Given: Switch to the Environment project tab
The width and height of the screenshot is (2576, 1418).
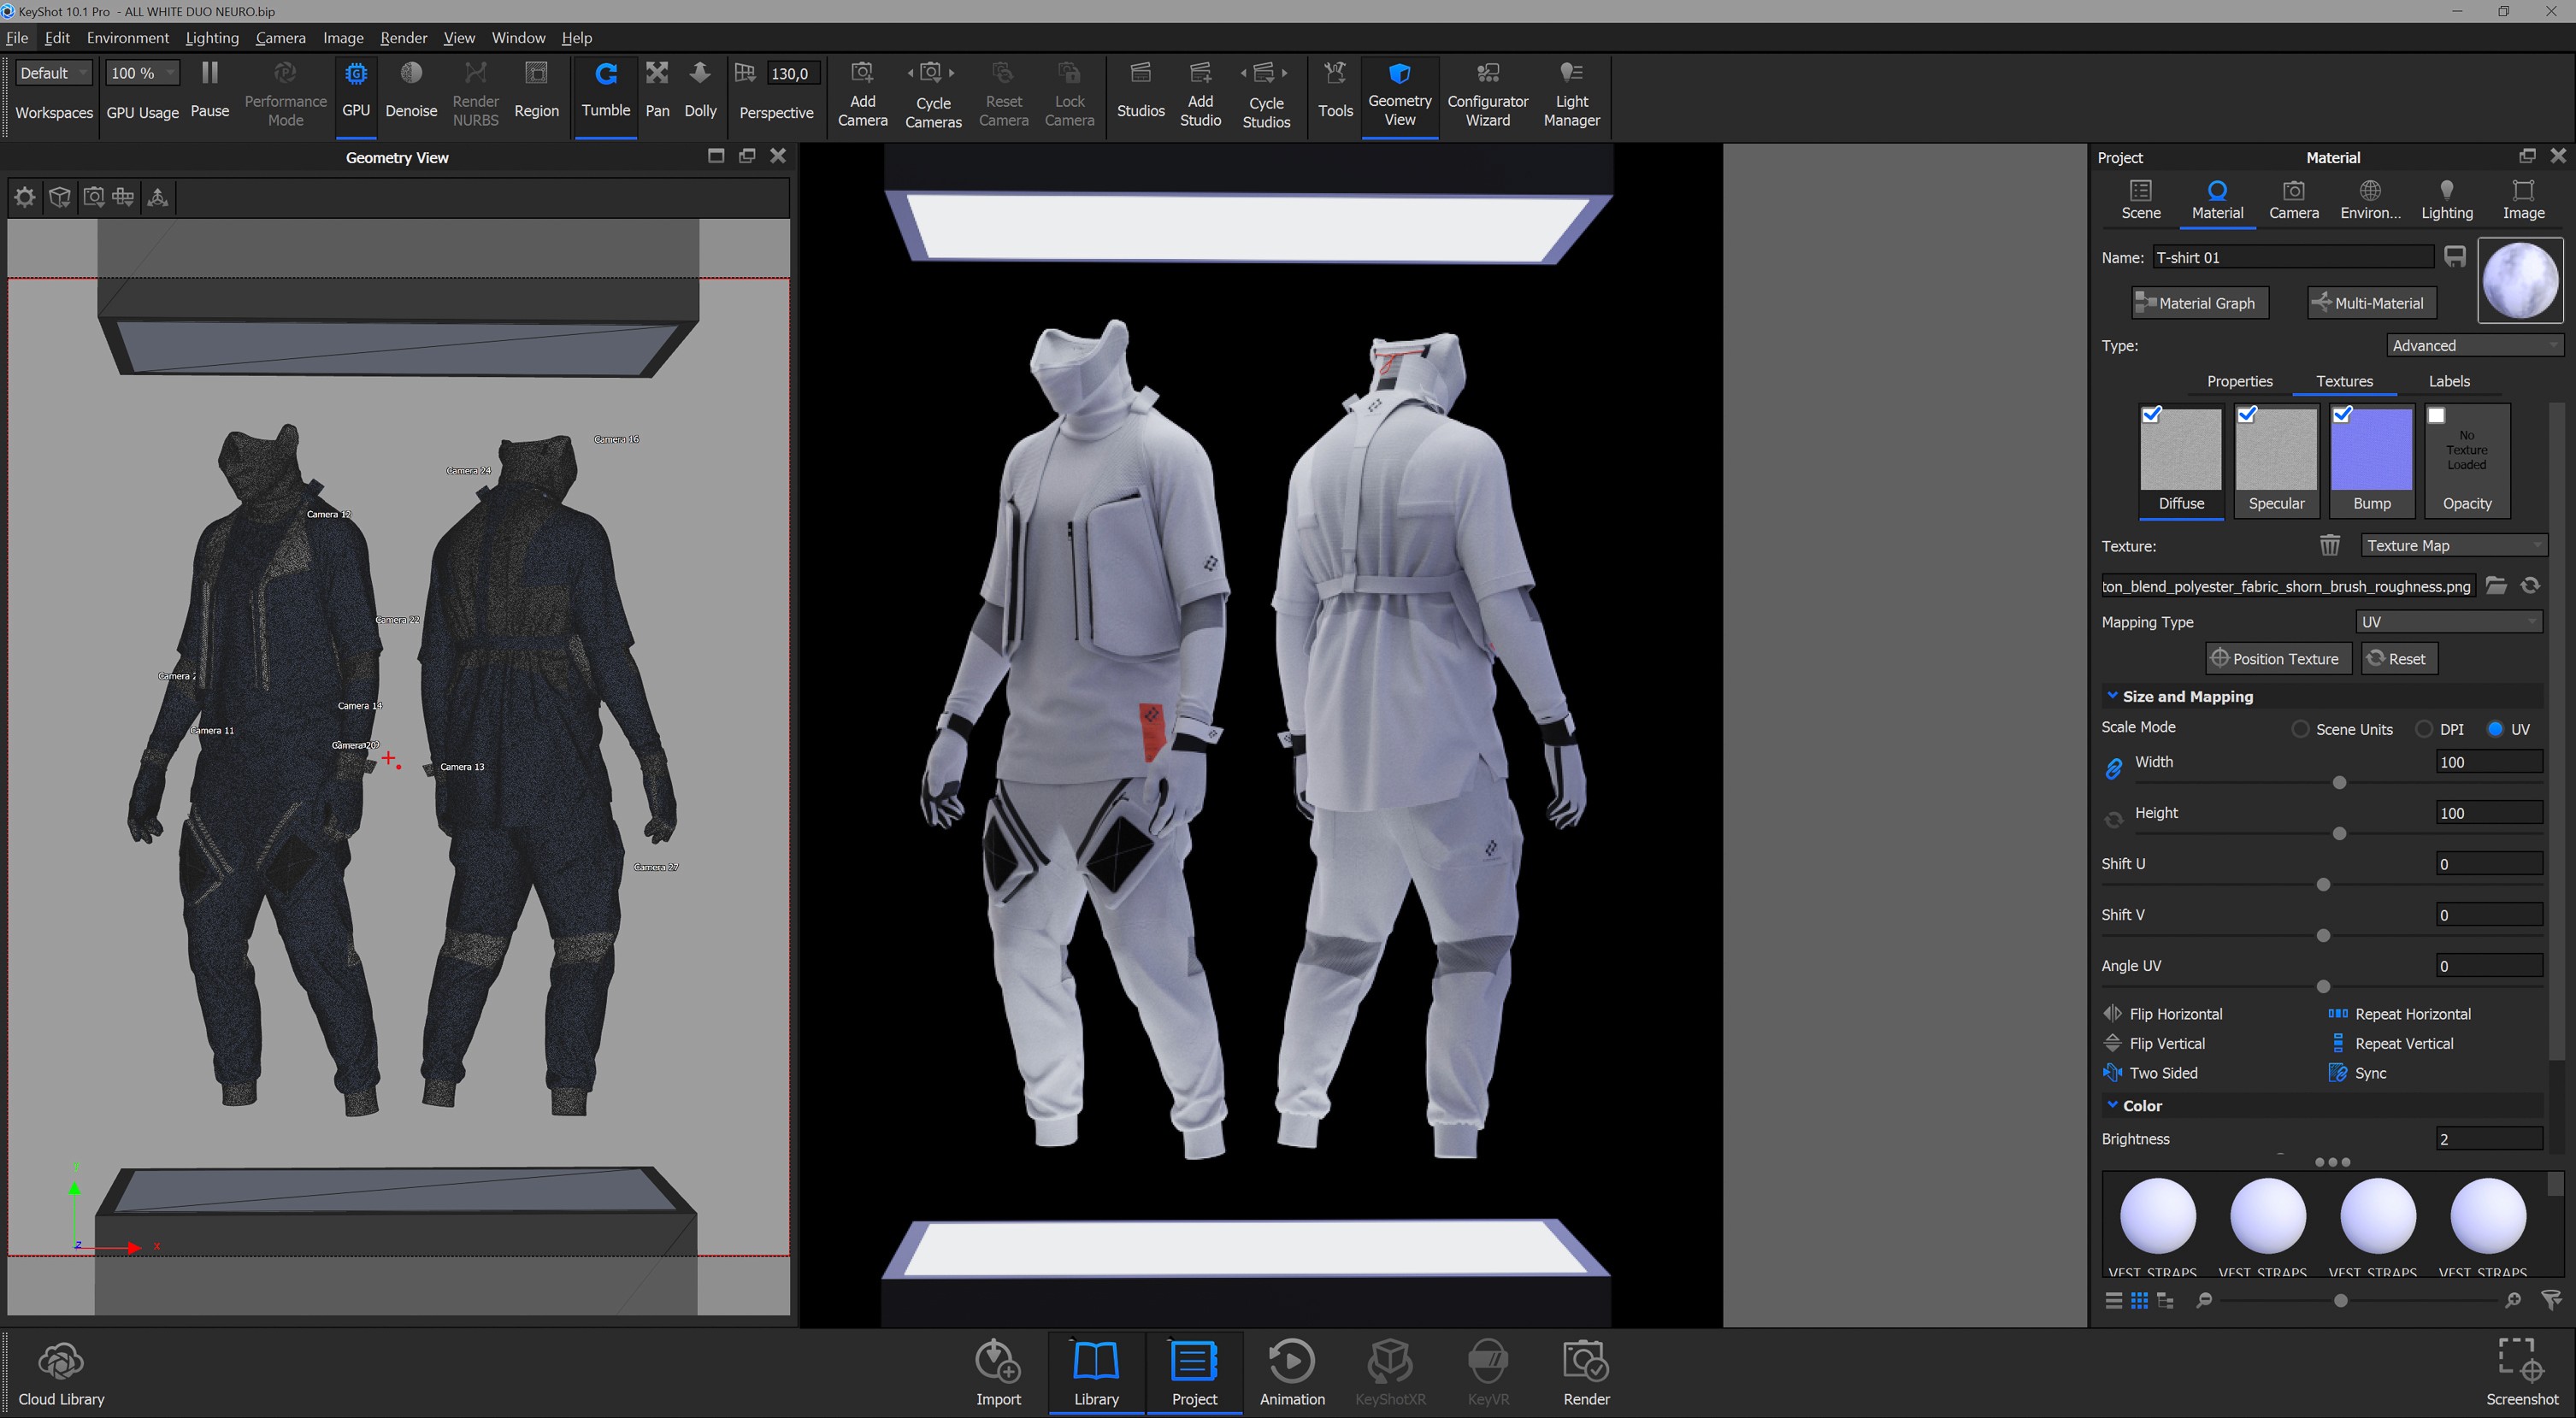Looking at the screenshot, I should (2369, 199).
